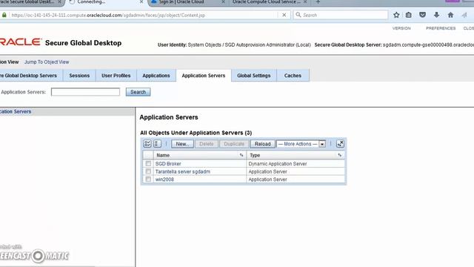Close the Oracle Compute Cloud Service tab
This screenshot has height=267, width=474.
(305, 1)
